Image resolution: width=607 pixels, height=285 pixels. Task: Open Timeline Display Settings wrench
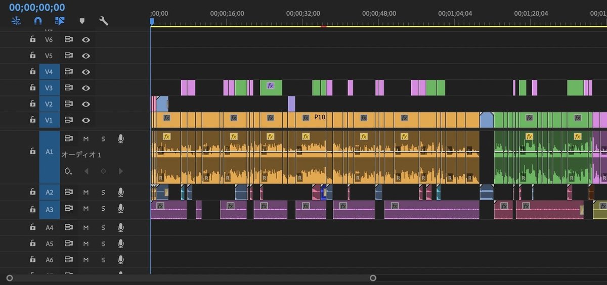(104, 21)
